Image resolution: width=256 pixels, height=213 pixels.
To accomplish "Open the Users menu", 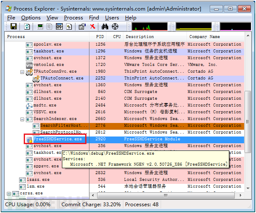I will click(x=112, y=18).
